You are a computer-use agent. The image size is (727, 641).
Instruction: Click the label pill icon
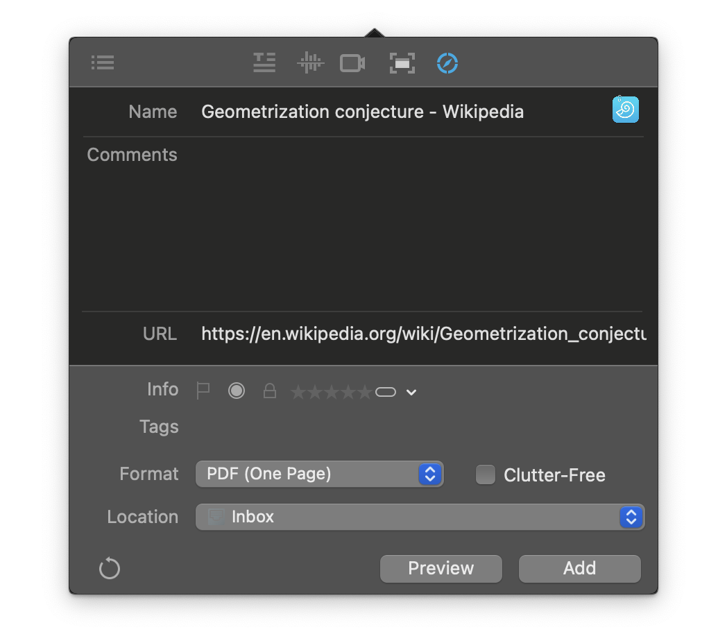tap(386, 393)
